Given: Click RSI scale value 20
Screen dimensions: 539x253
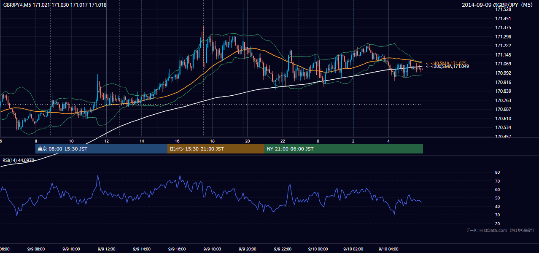Looking at the screenshot, I should (x=497, y=223).
